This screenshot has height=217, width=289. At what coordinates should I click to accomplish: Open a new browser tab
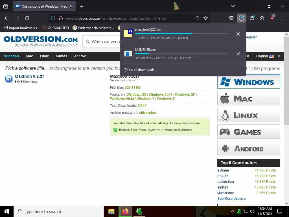[x=82, y=6]
